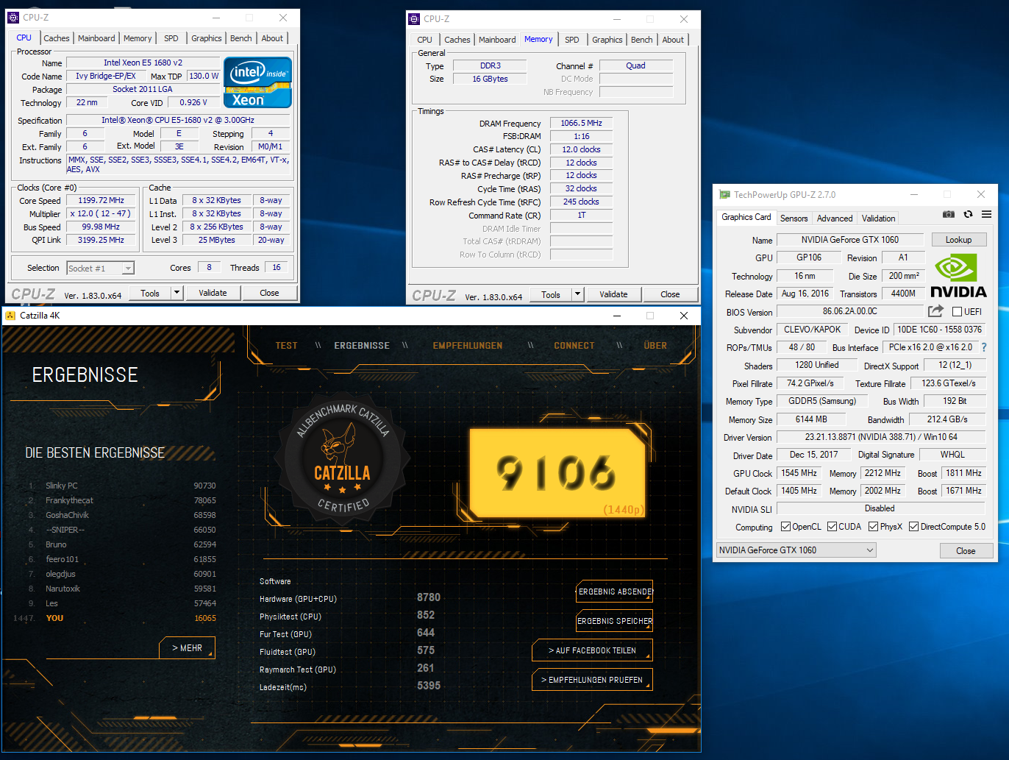Click the Intel Xeon logo in CPU-Z

[x=257, y=82]
